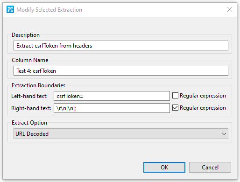Click the Extraction Boundaries group heading
The image size is (240, 182).
point(38,85)
